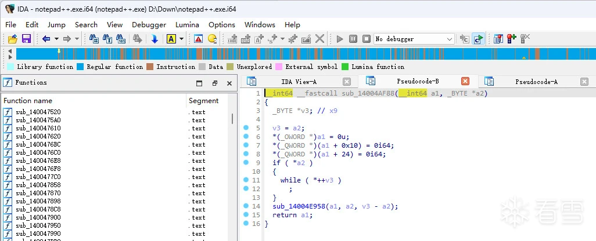The width and height of the screenshot is (596, 241).
Task: Maximize the Functions panel
Action: [x=199, y=83]
